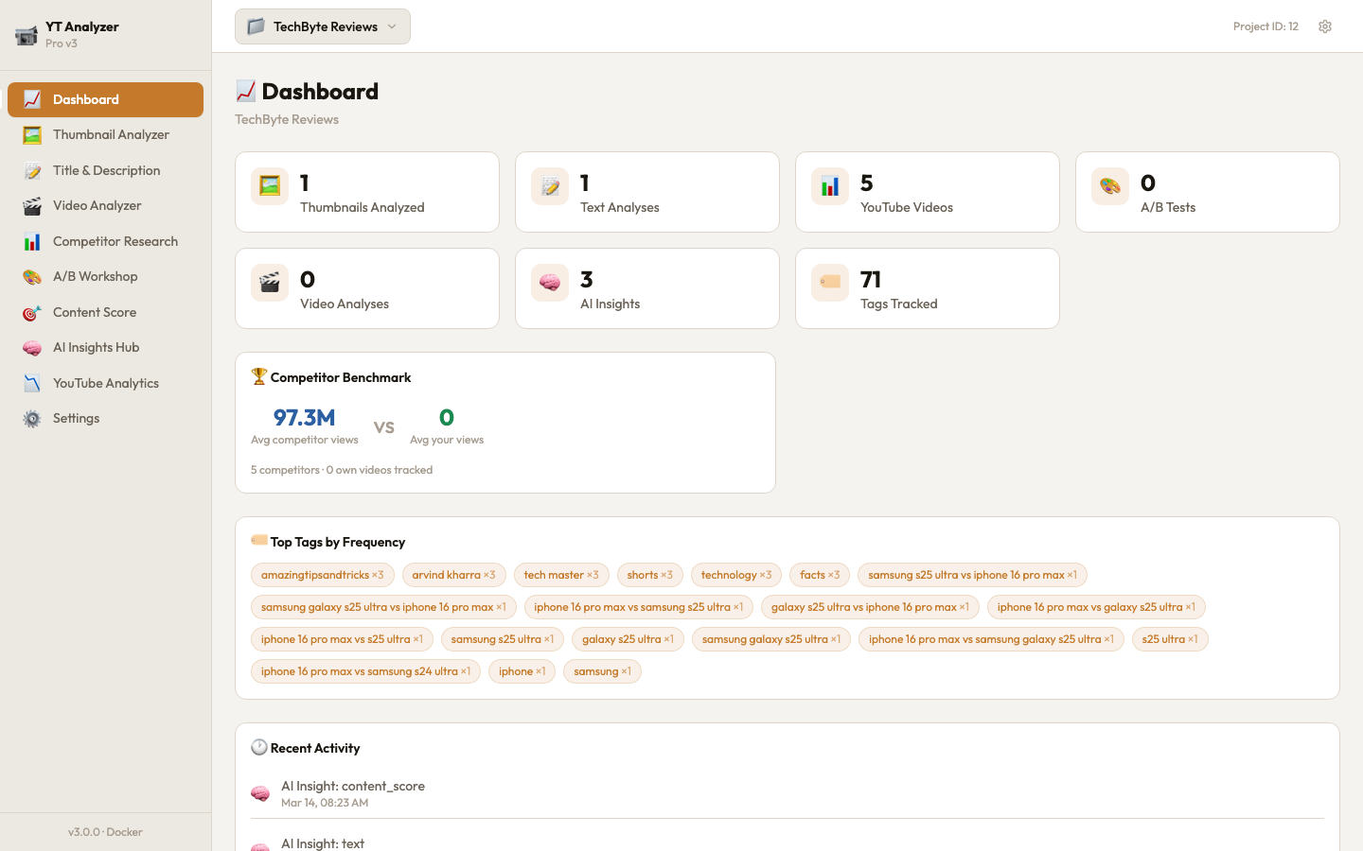1363x851 pixels.
Task: Click the brain icon beside content_score activity
Action: (260, 794)
